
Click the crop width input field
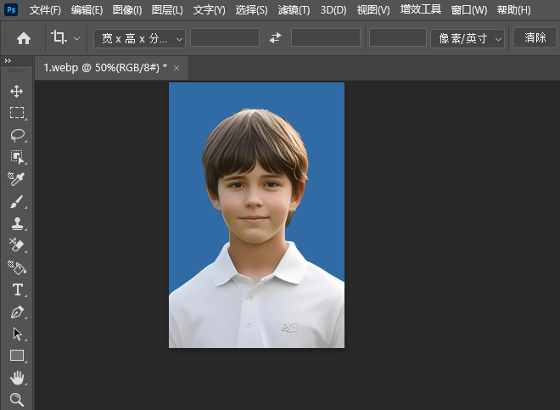point(224,38)
